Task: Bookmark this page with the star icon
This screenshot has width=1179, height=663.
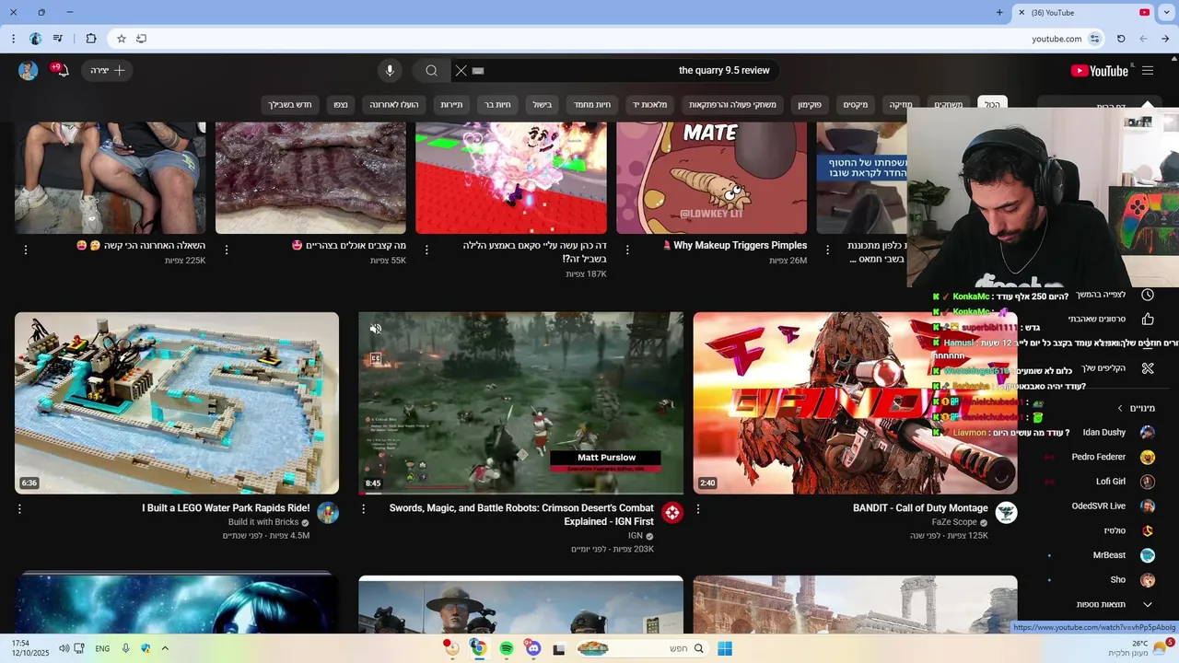Action: point(121,39)
